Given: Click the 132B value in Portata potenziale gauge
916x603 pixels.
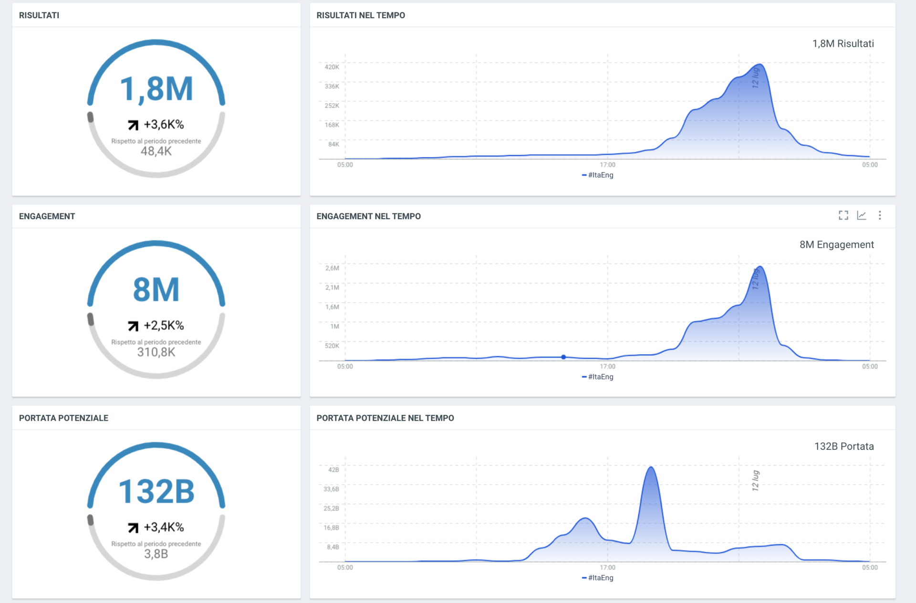Looking at the screenshot, I should 156,491.
